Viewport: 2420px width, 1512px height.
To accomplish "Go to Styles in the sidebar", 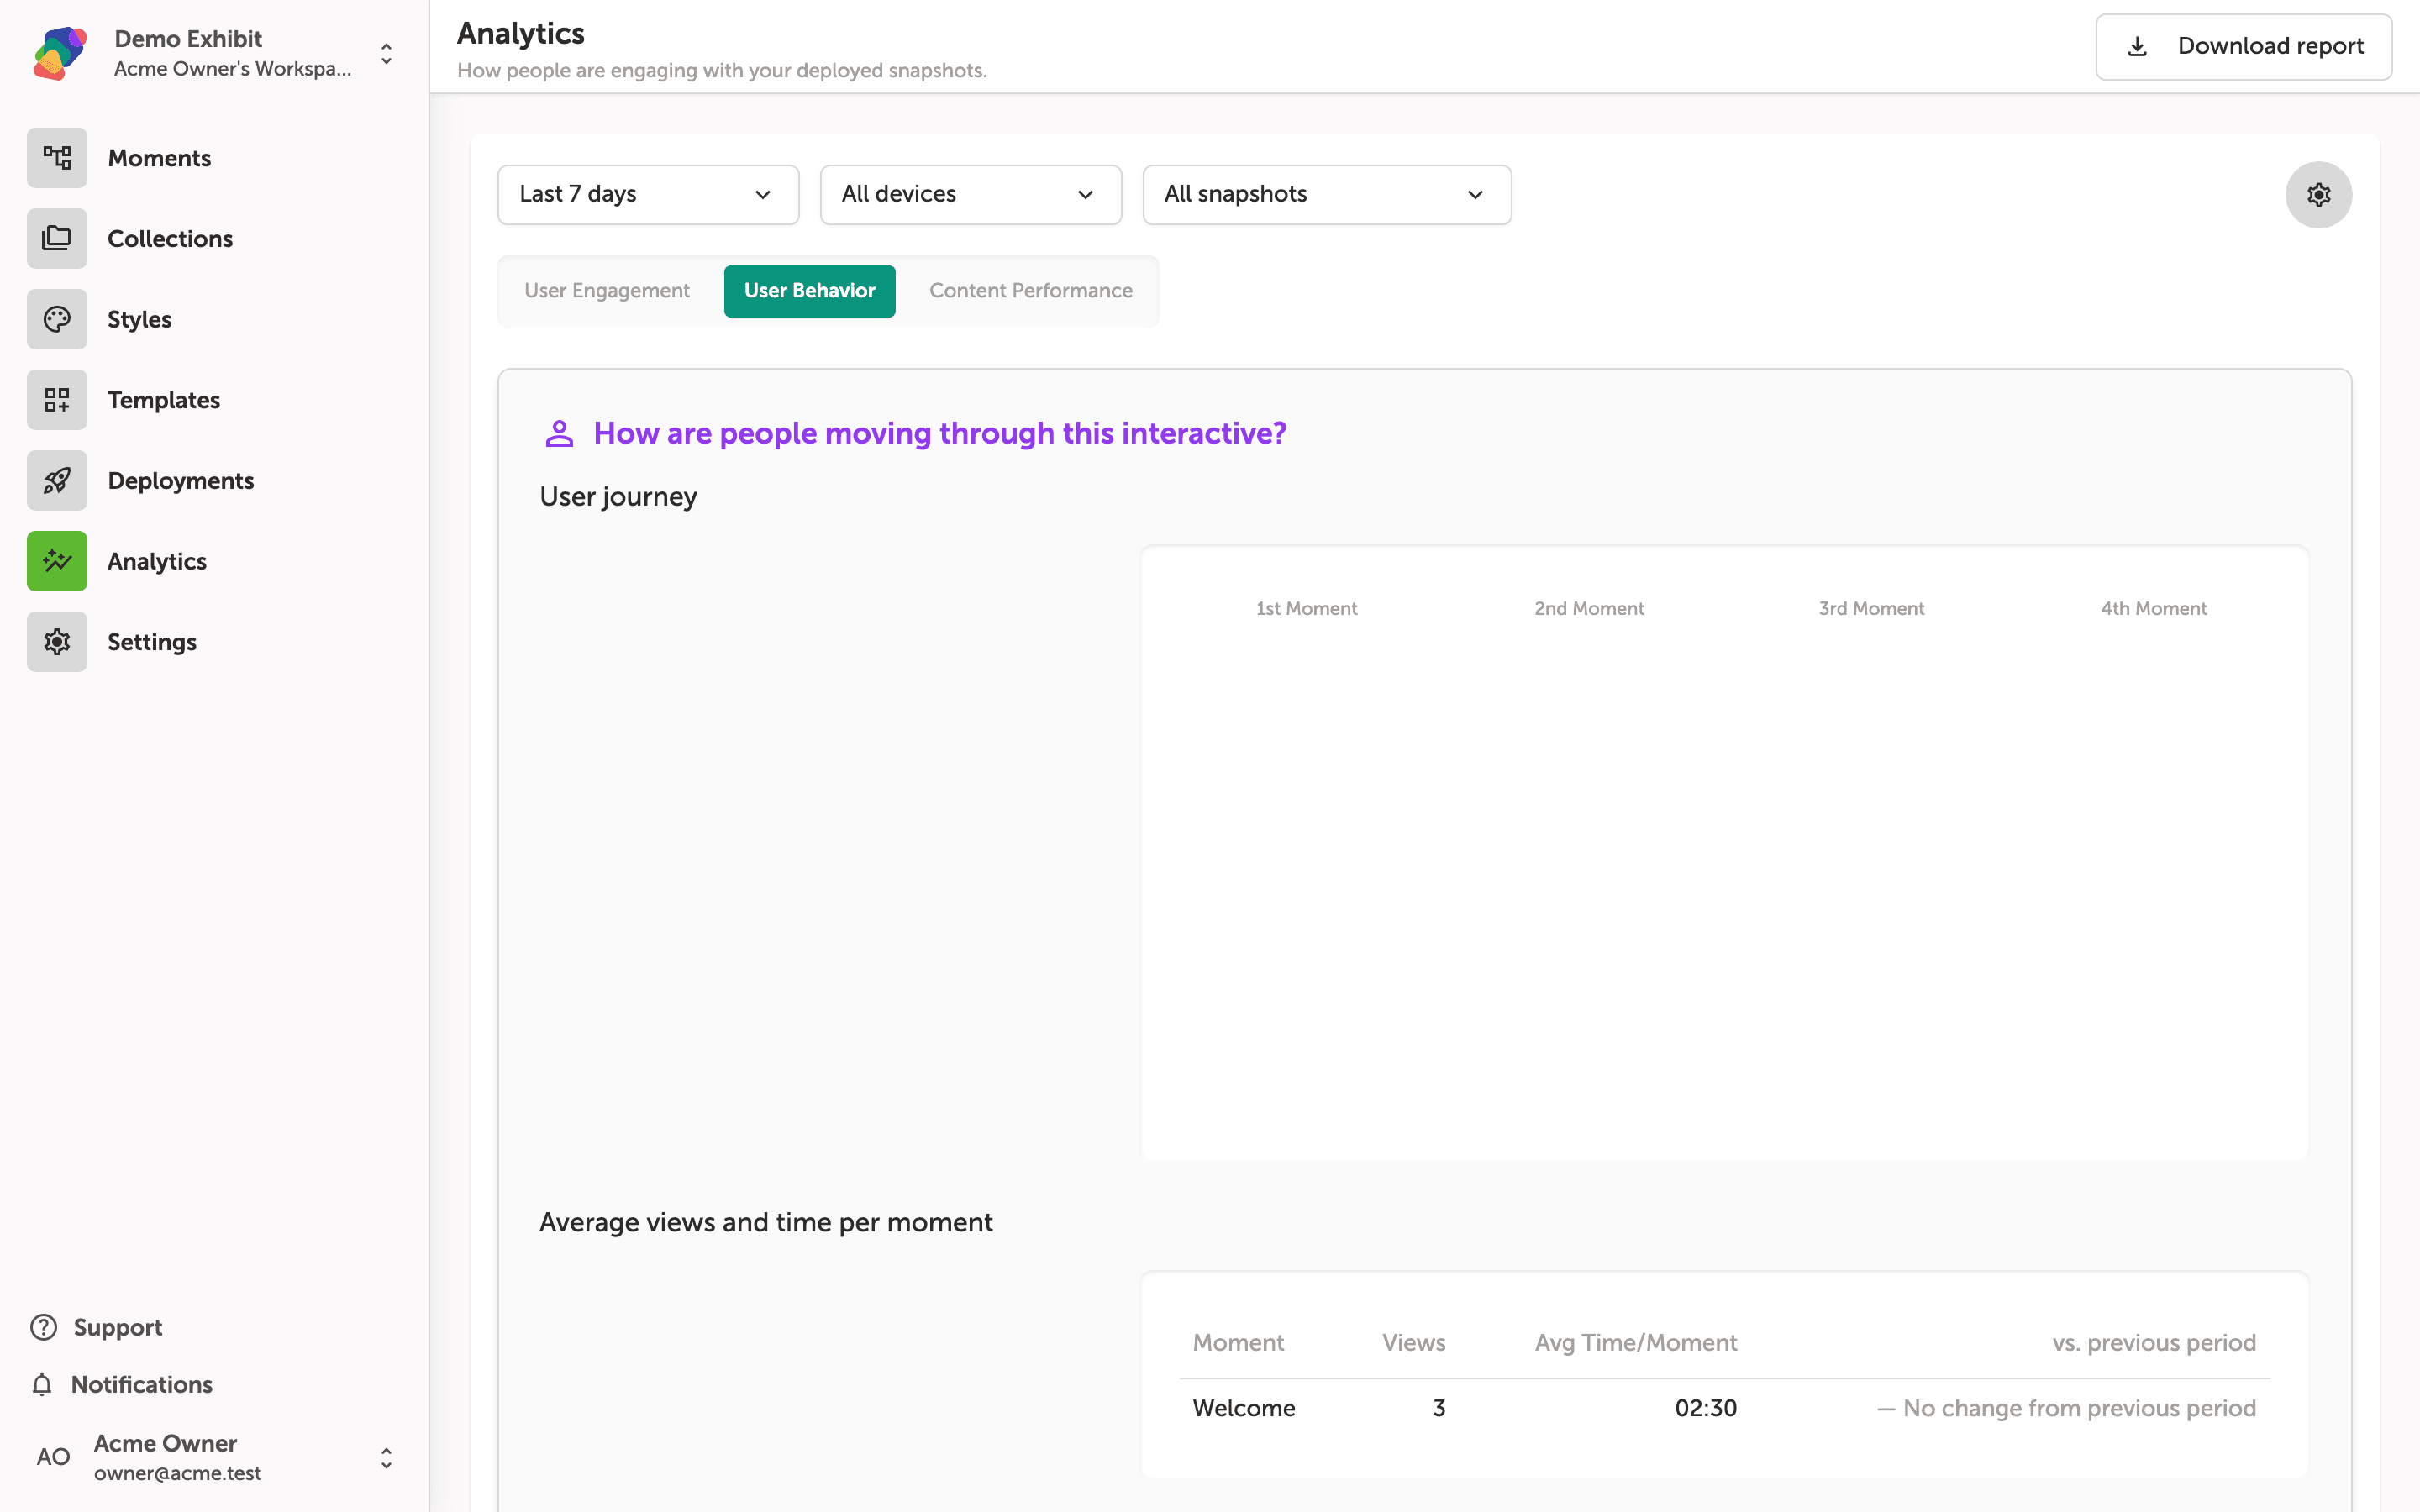I will click(139, 319).
